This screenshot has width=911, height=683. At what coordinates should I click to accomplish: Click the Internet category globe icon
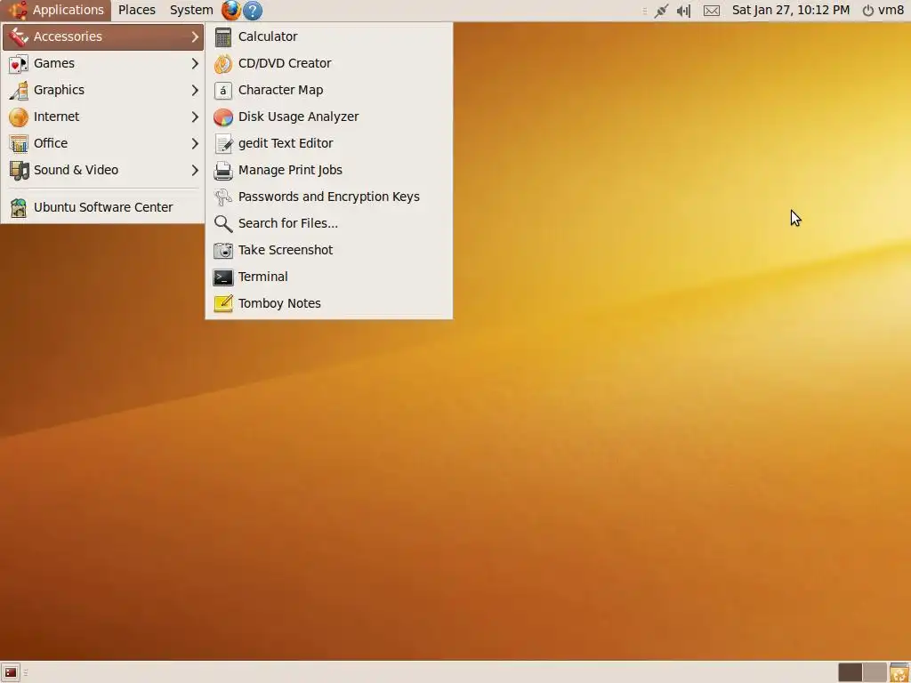coord(19,117)
